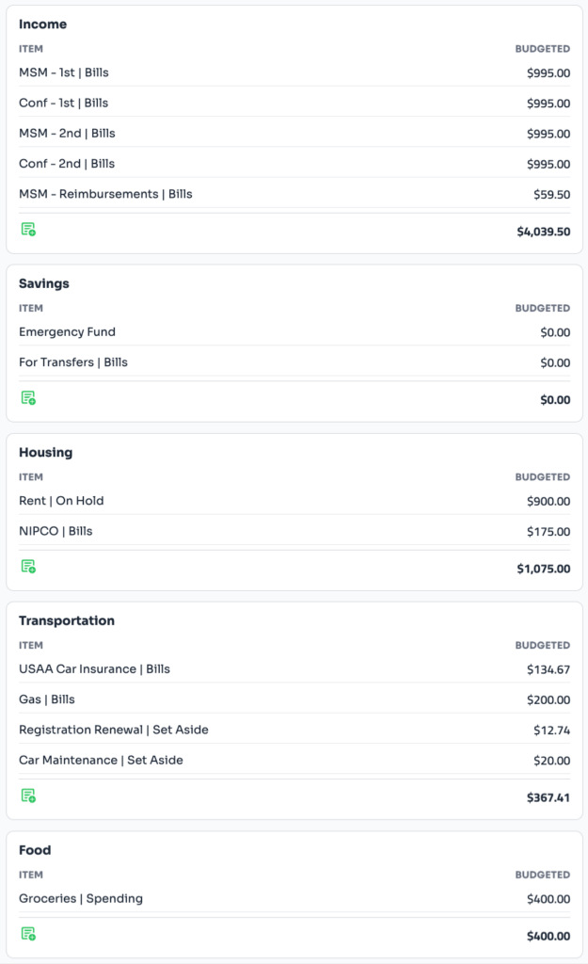The width and height of the screenshot is (588, 964).
Task: Select the Emergency Fund budget item
Action: pyautogui.click(x=67, y=332)
